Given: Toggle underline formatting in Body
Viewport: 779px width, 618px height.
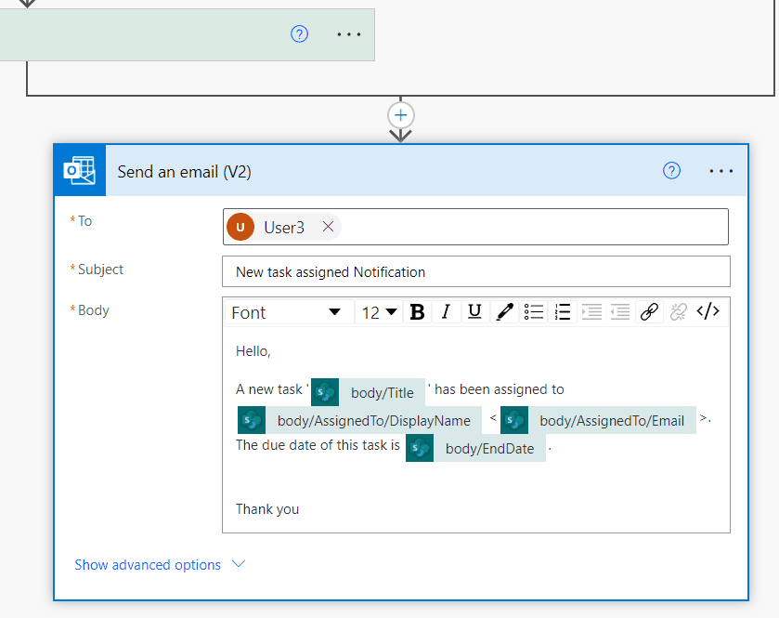Looking at the screenshot, I should 474,312.
